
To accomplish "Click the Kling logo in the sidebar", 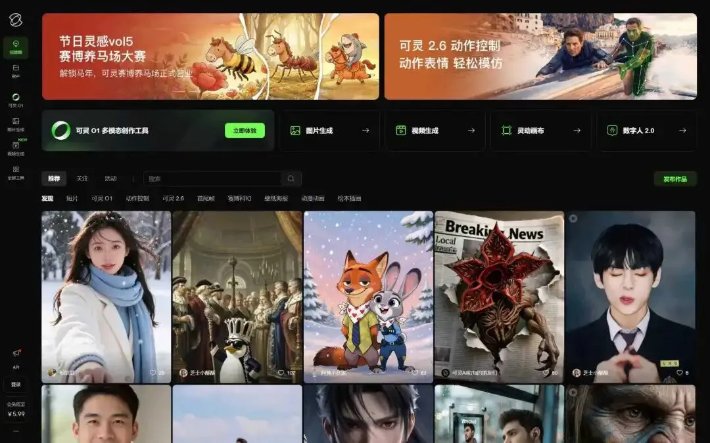I will [x=15, y=20].
